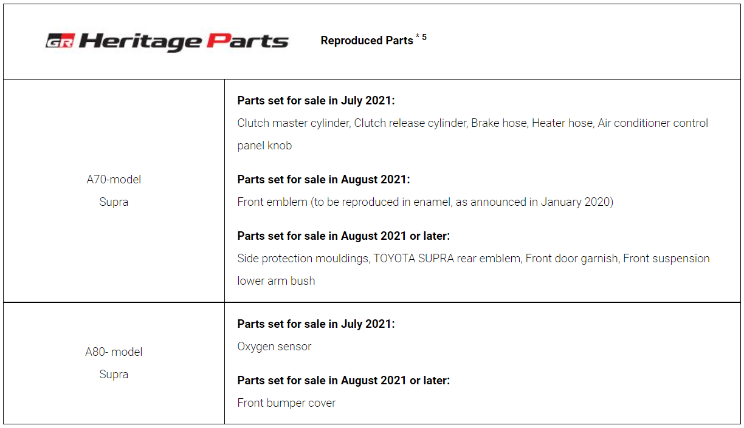The width and height of the screenshot is (744, 428).
Task: Click the Front suspension text
Action: 666,259
